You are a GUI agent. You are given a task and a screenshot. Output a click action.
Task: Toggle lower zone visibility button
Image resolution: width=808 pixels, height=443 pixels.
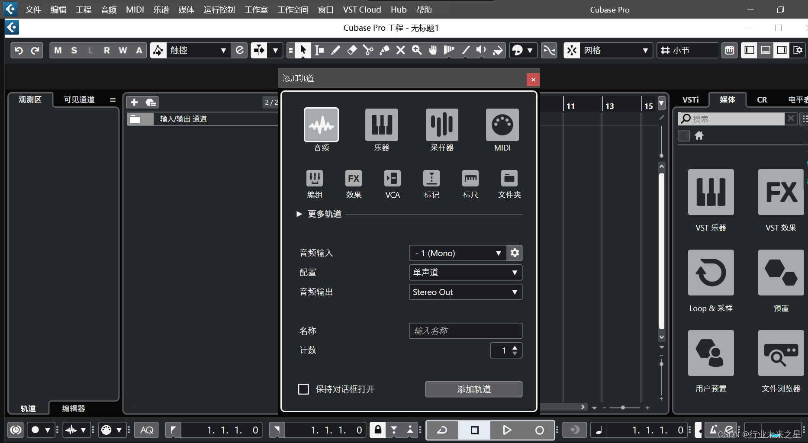point(765,50)
